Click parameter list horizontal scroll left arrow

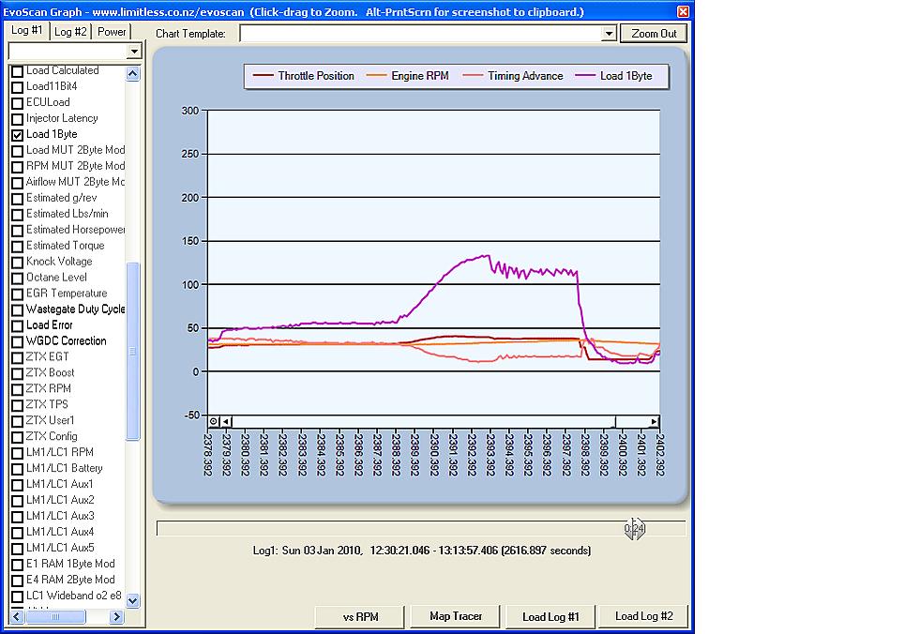pyautogui.click(x=15, y=616)
